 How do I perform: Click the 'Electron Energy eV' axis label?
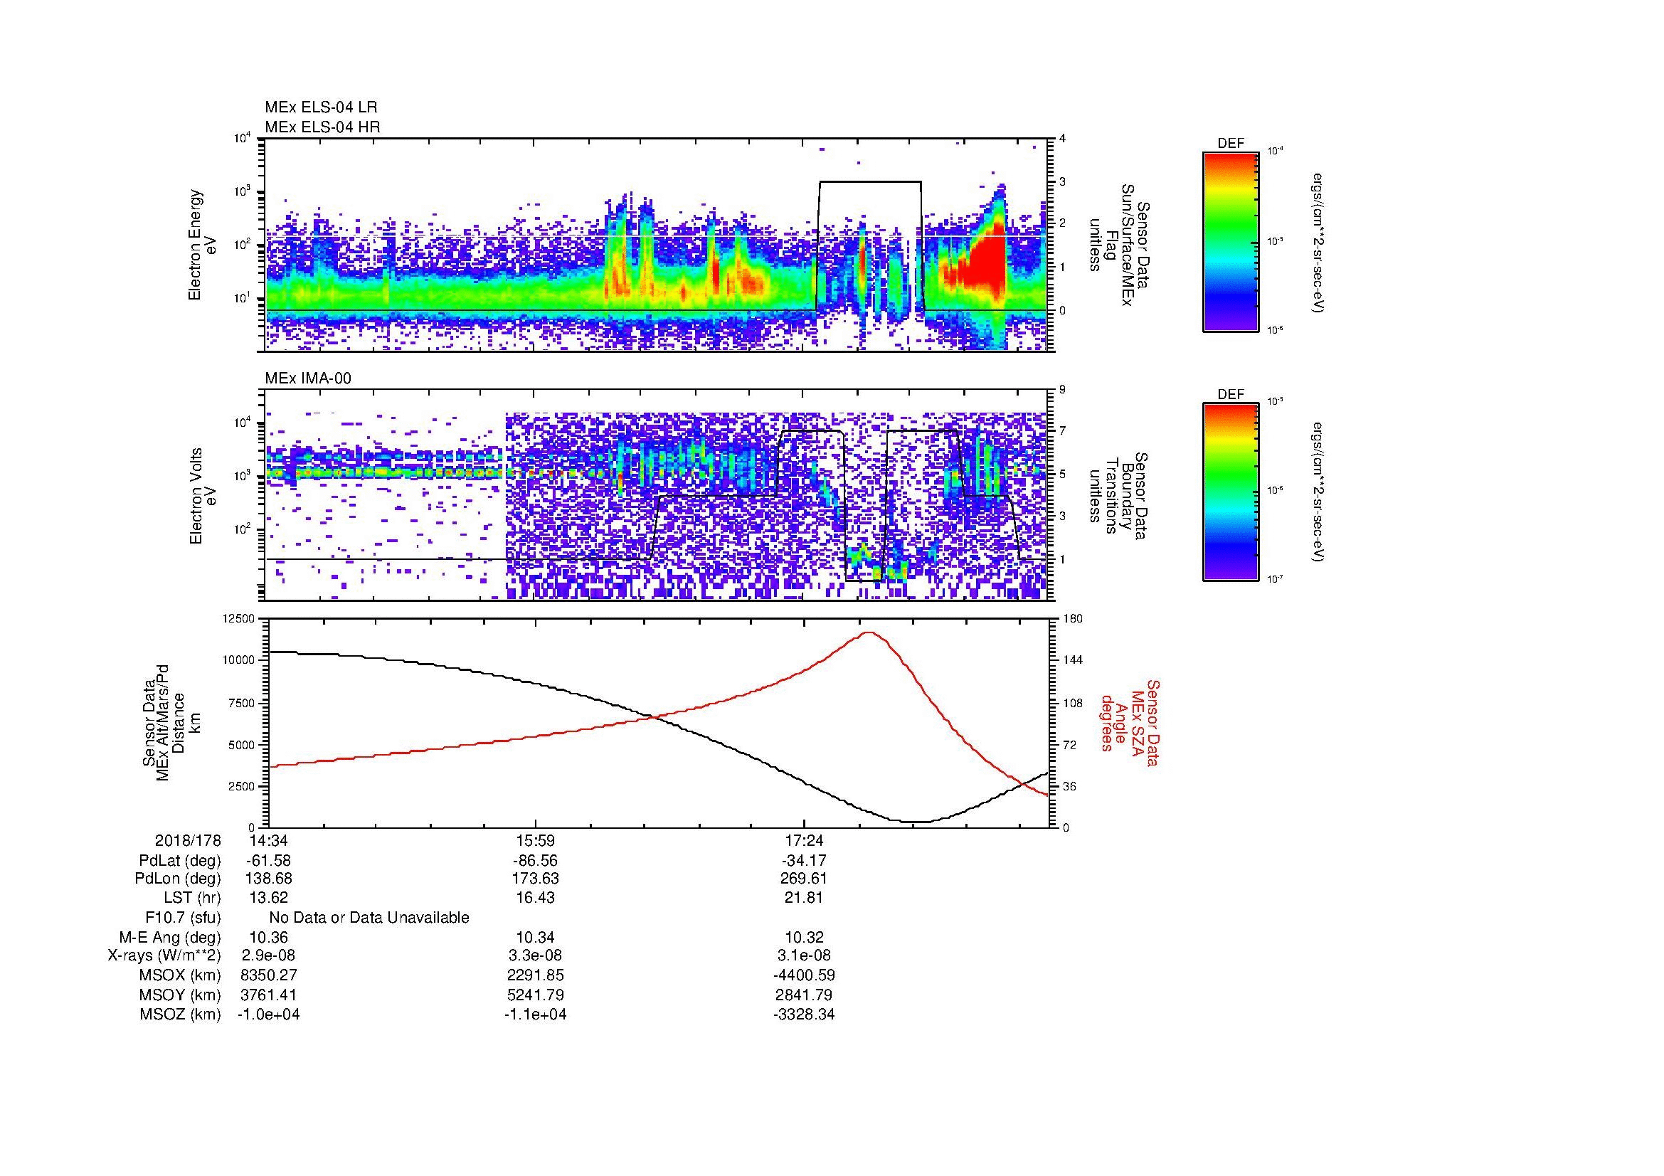click(203, 245)
